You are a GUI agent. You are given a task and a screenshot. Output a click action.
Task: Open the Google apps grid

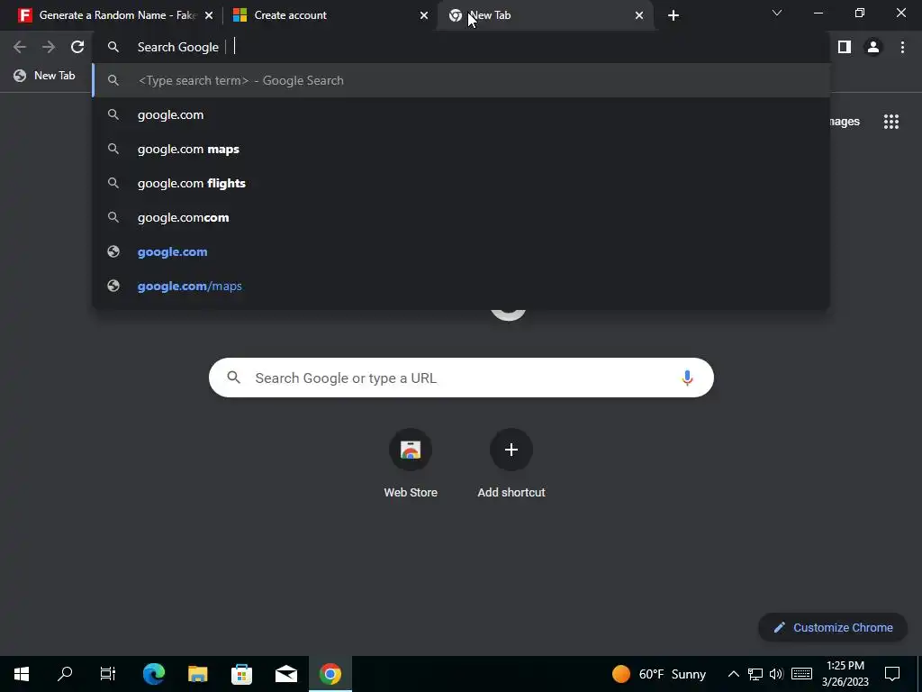pyautogui.click(x=890, y=122)
